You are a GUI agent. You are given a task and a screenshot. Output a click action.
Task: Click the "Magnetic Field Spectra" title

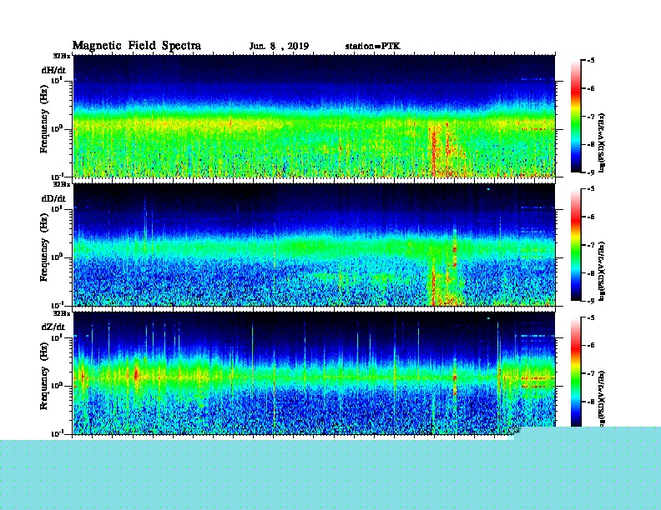tap(137, 46)
